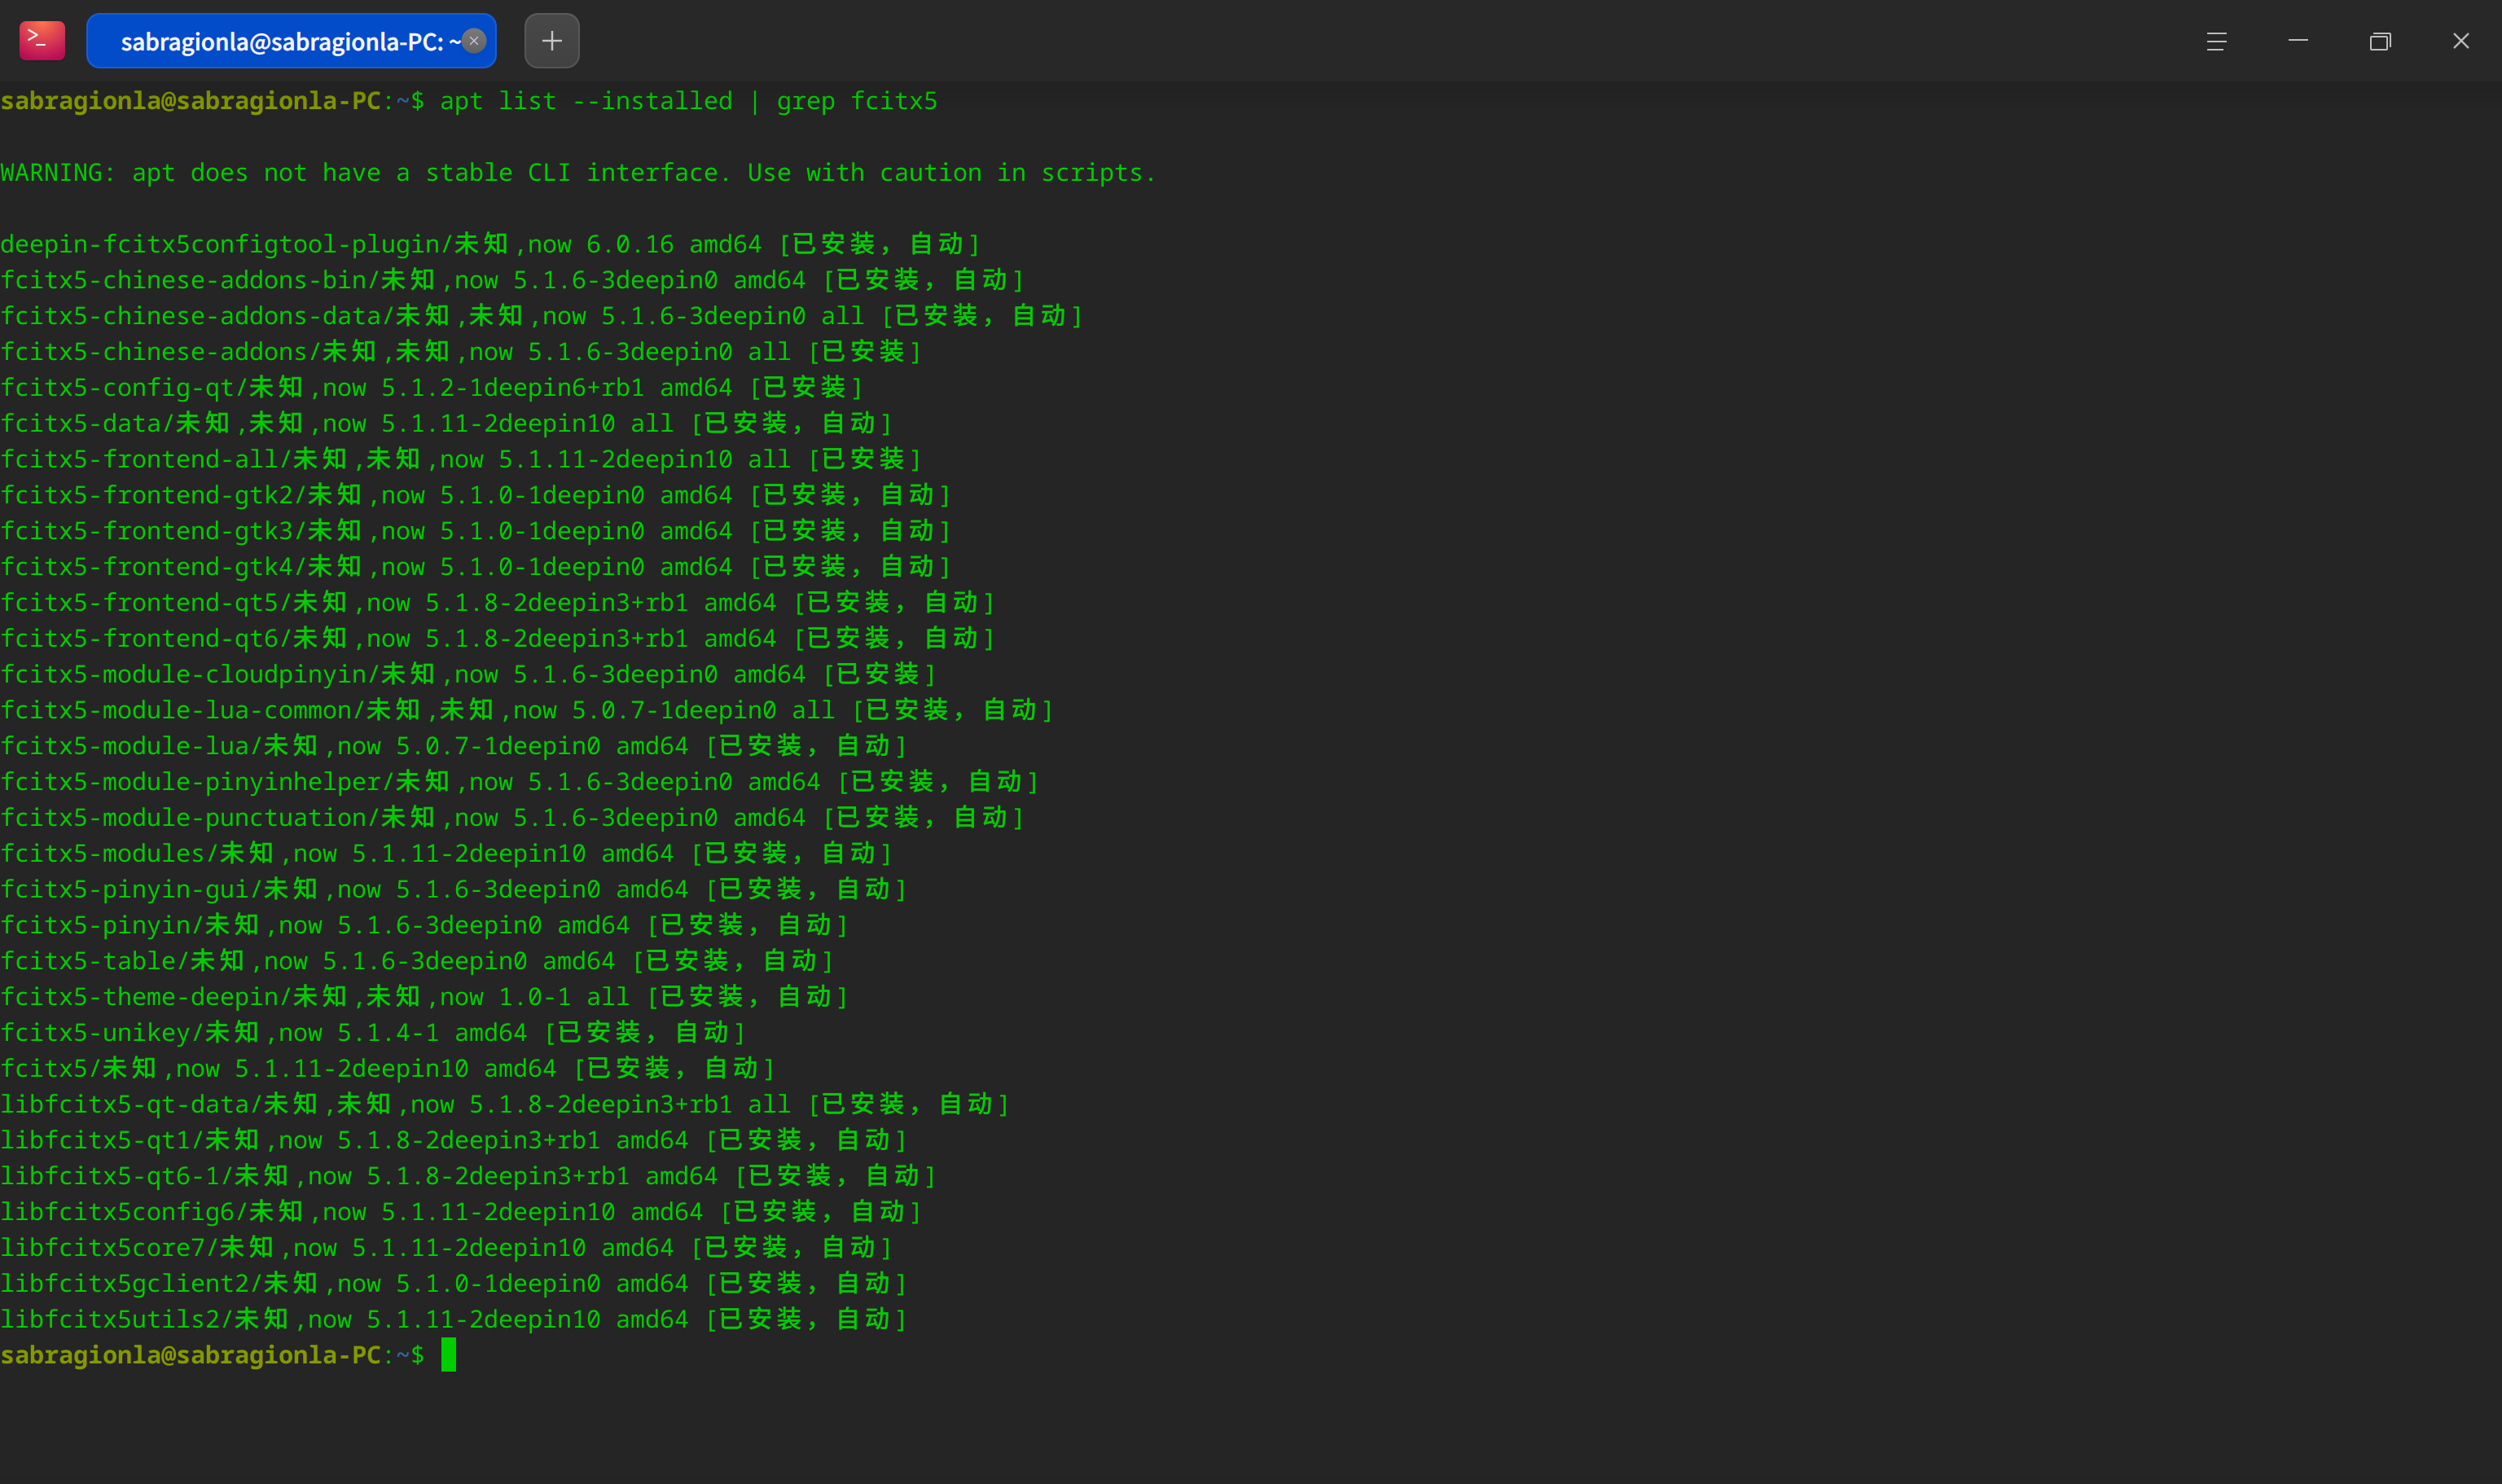Click the libfcitx5-qt6-1 line
2502x1484 pixels.
pyautogui.click(x=468, y=1176)
